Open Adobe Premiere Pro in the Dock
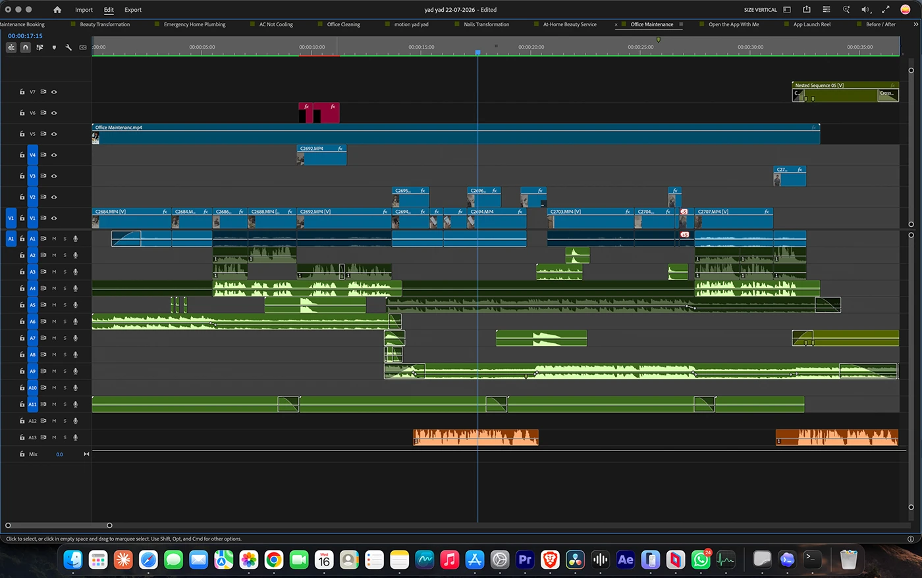This screenshot has width=922, height=578. (525, 560)
